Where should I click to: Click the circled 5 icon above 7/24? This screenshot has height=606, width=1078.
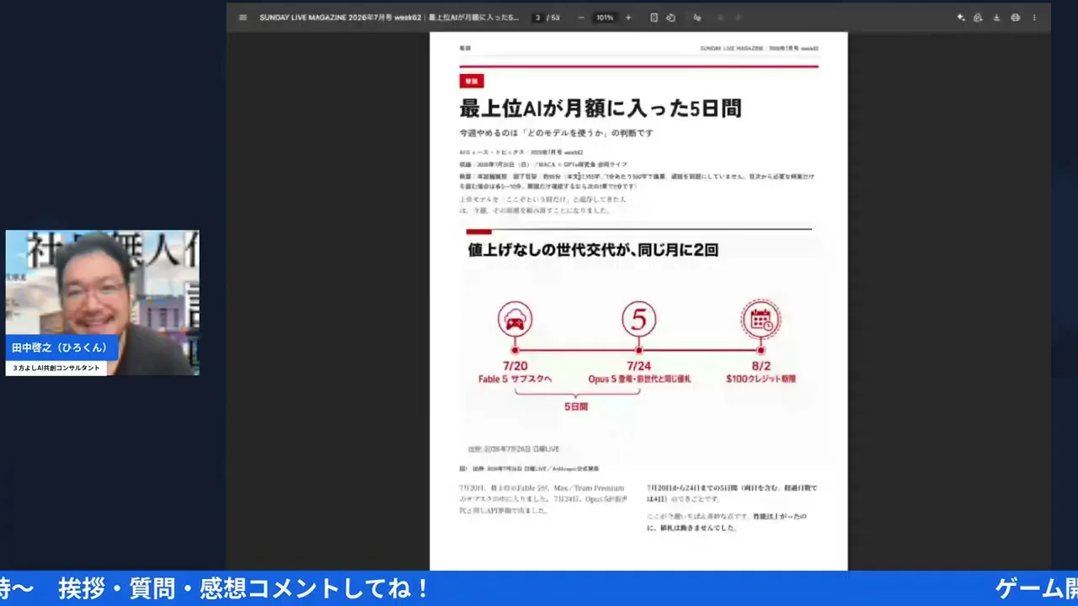638,319
